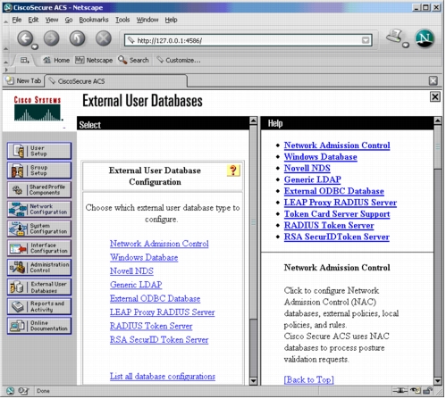Click Select pane scrollbar up arrow
Viewport: 446px width, 399px height.
click(x=253, y=121)
